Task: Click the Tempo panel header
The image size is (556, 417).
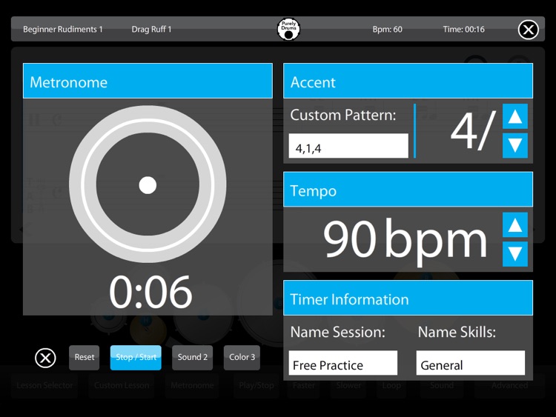Action: pos(408,190)
